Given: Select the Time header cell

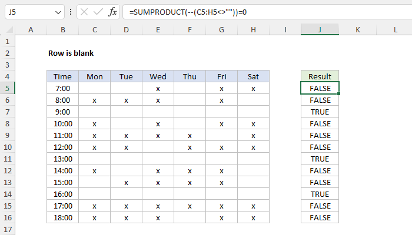Looking at the screenshot, I should click(x=62, y=76).
